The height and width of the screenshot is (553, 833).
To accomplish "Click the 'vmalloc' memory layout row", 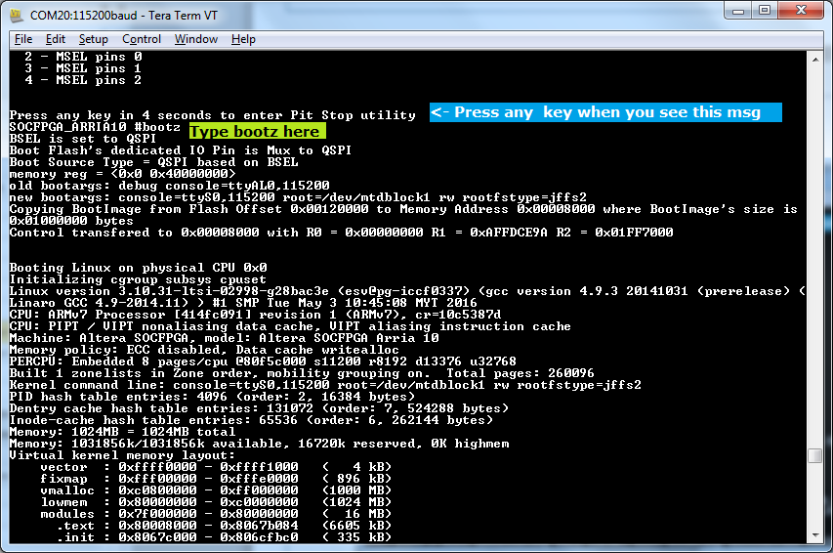I will pos(216,490).
